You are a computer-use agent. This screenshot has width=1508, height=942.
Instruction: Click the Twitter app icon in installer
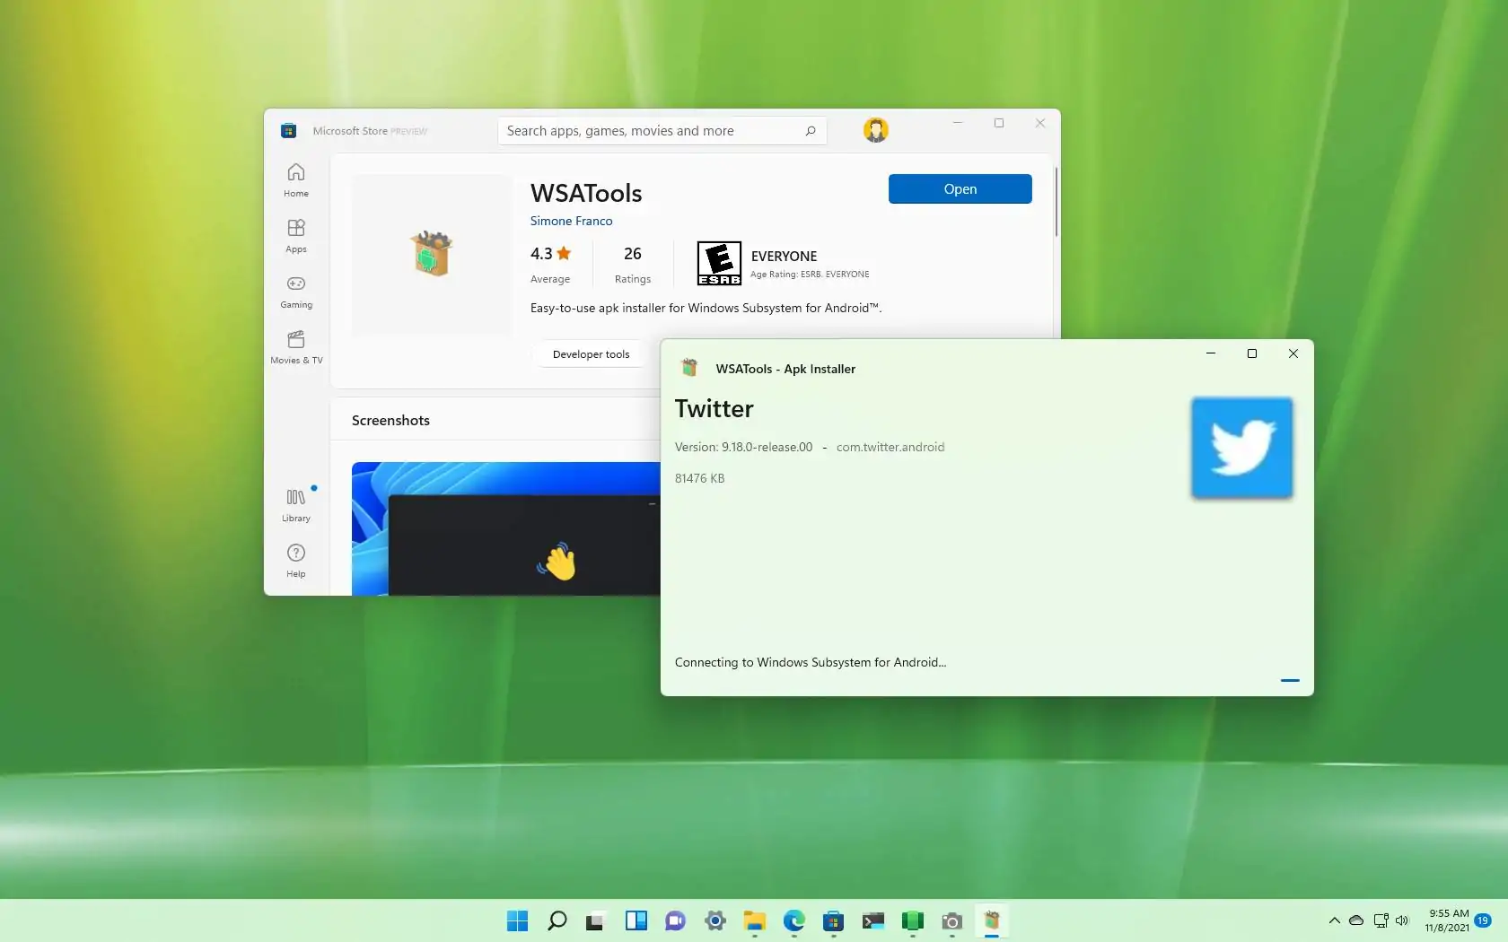pyautogui.click(x=1241, y=447)
